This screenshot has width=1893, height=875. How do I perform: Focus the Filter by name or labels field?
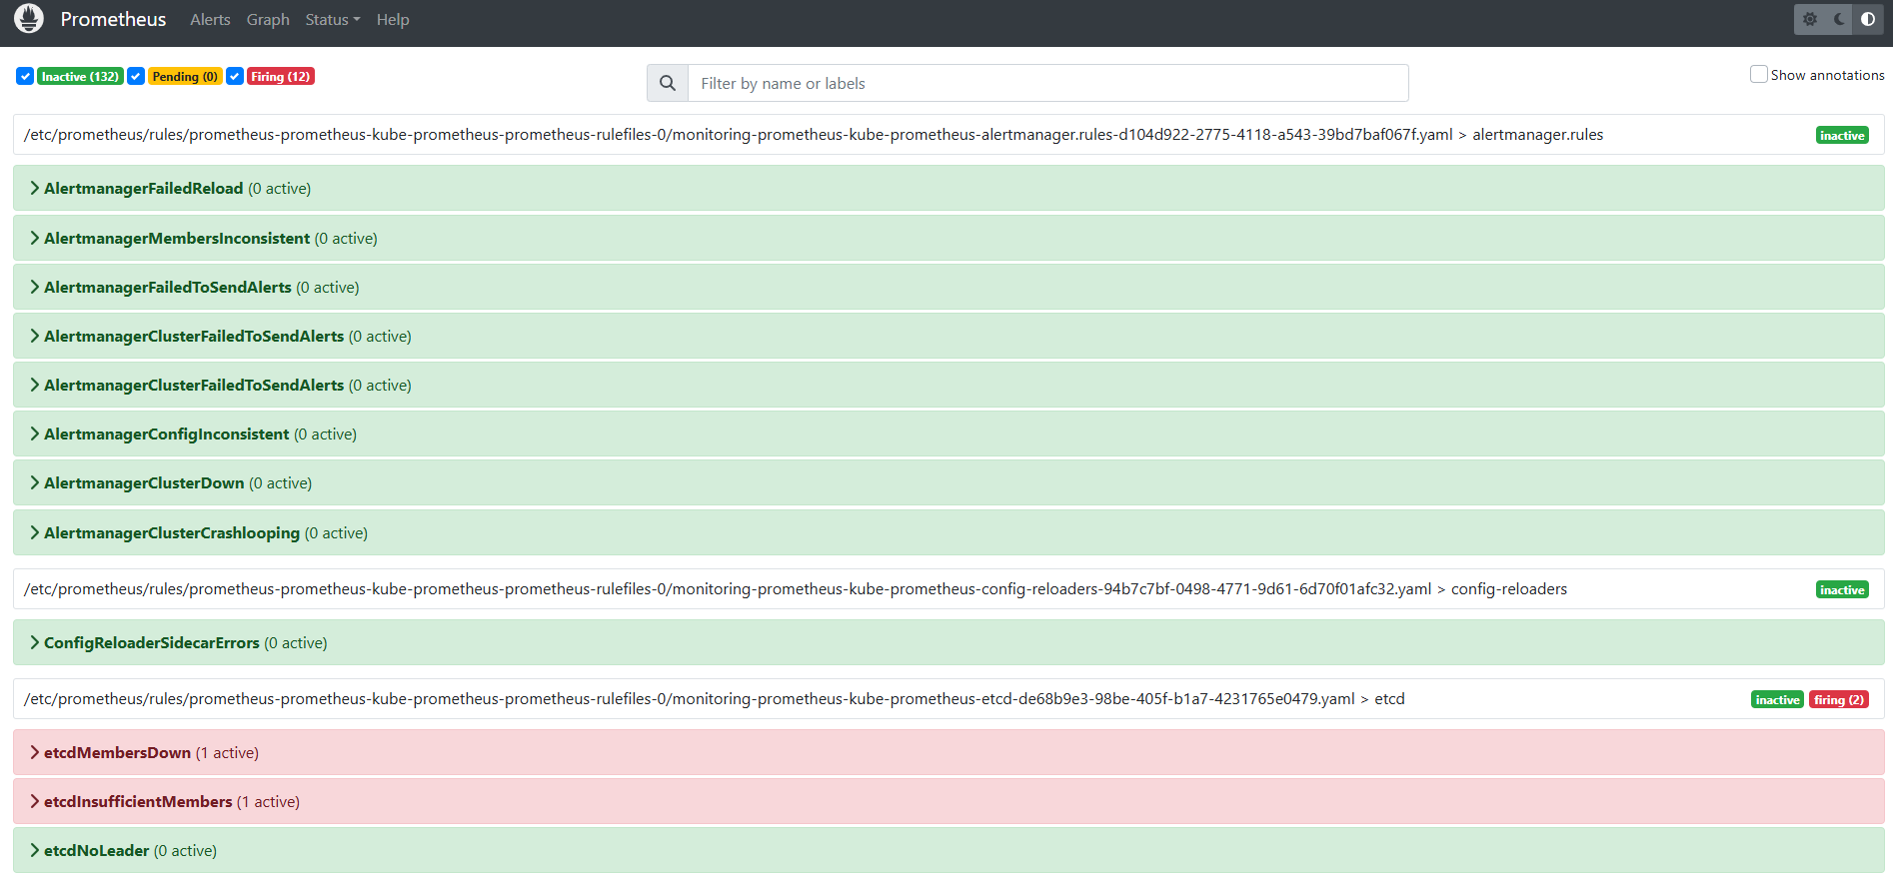point(1048,83)
